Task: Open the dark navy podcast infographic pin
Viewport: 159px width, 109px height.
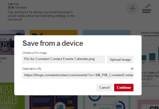Action: [x=54, y=102]
